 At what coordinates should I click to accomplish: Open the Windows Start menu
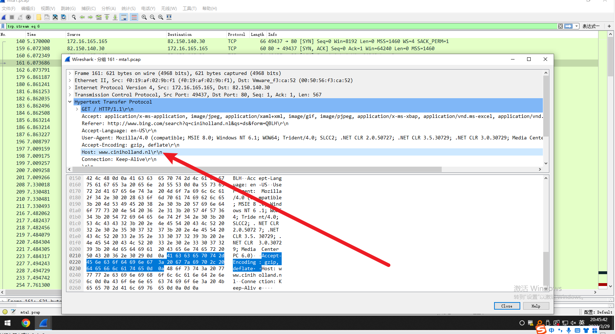(x=8, y=323)
